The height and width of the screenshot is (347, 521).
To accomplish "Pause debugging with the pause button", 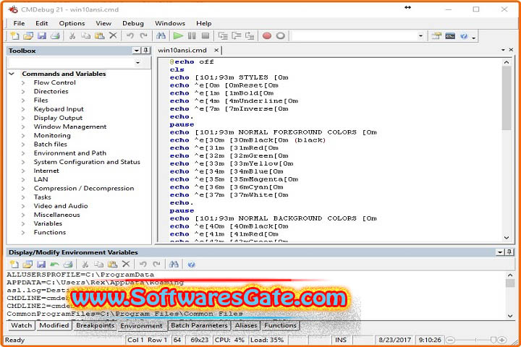I will (x=192, y=36).
